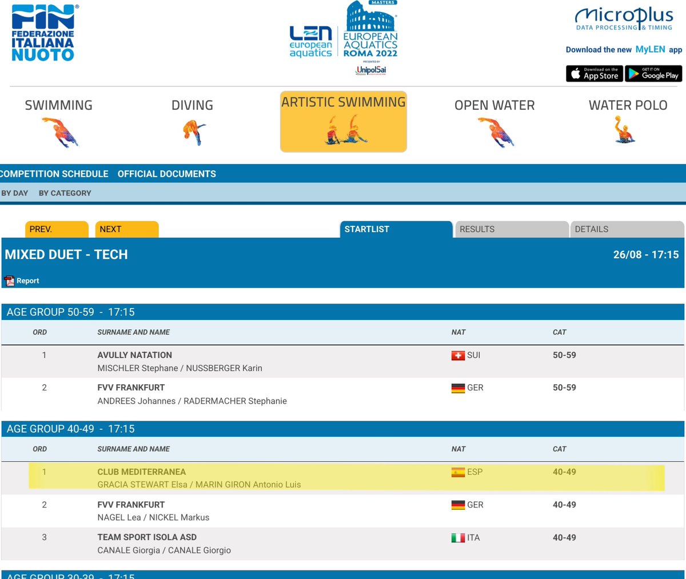Click category 40-49 in TEAM SPORT ISOLA row

point(564,538)
